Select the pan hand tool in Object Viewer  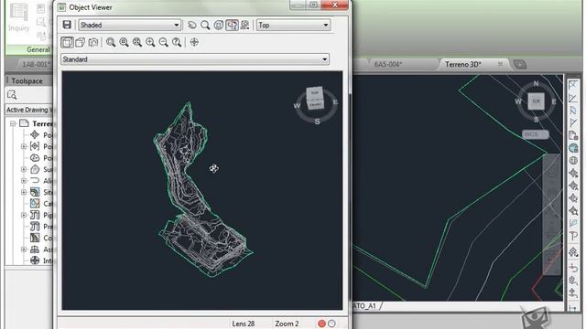point(192,25)
